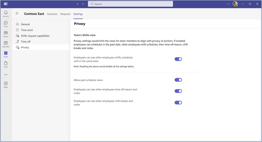Select Privacy settings section
The image size is (262, 142).
pos(41,47)
